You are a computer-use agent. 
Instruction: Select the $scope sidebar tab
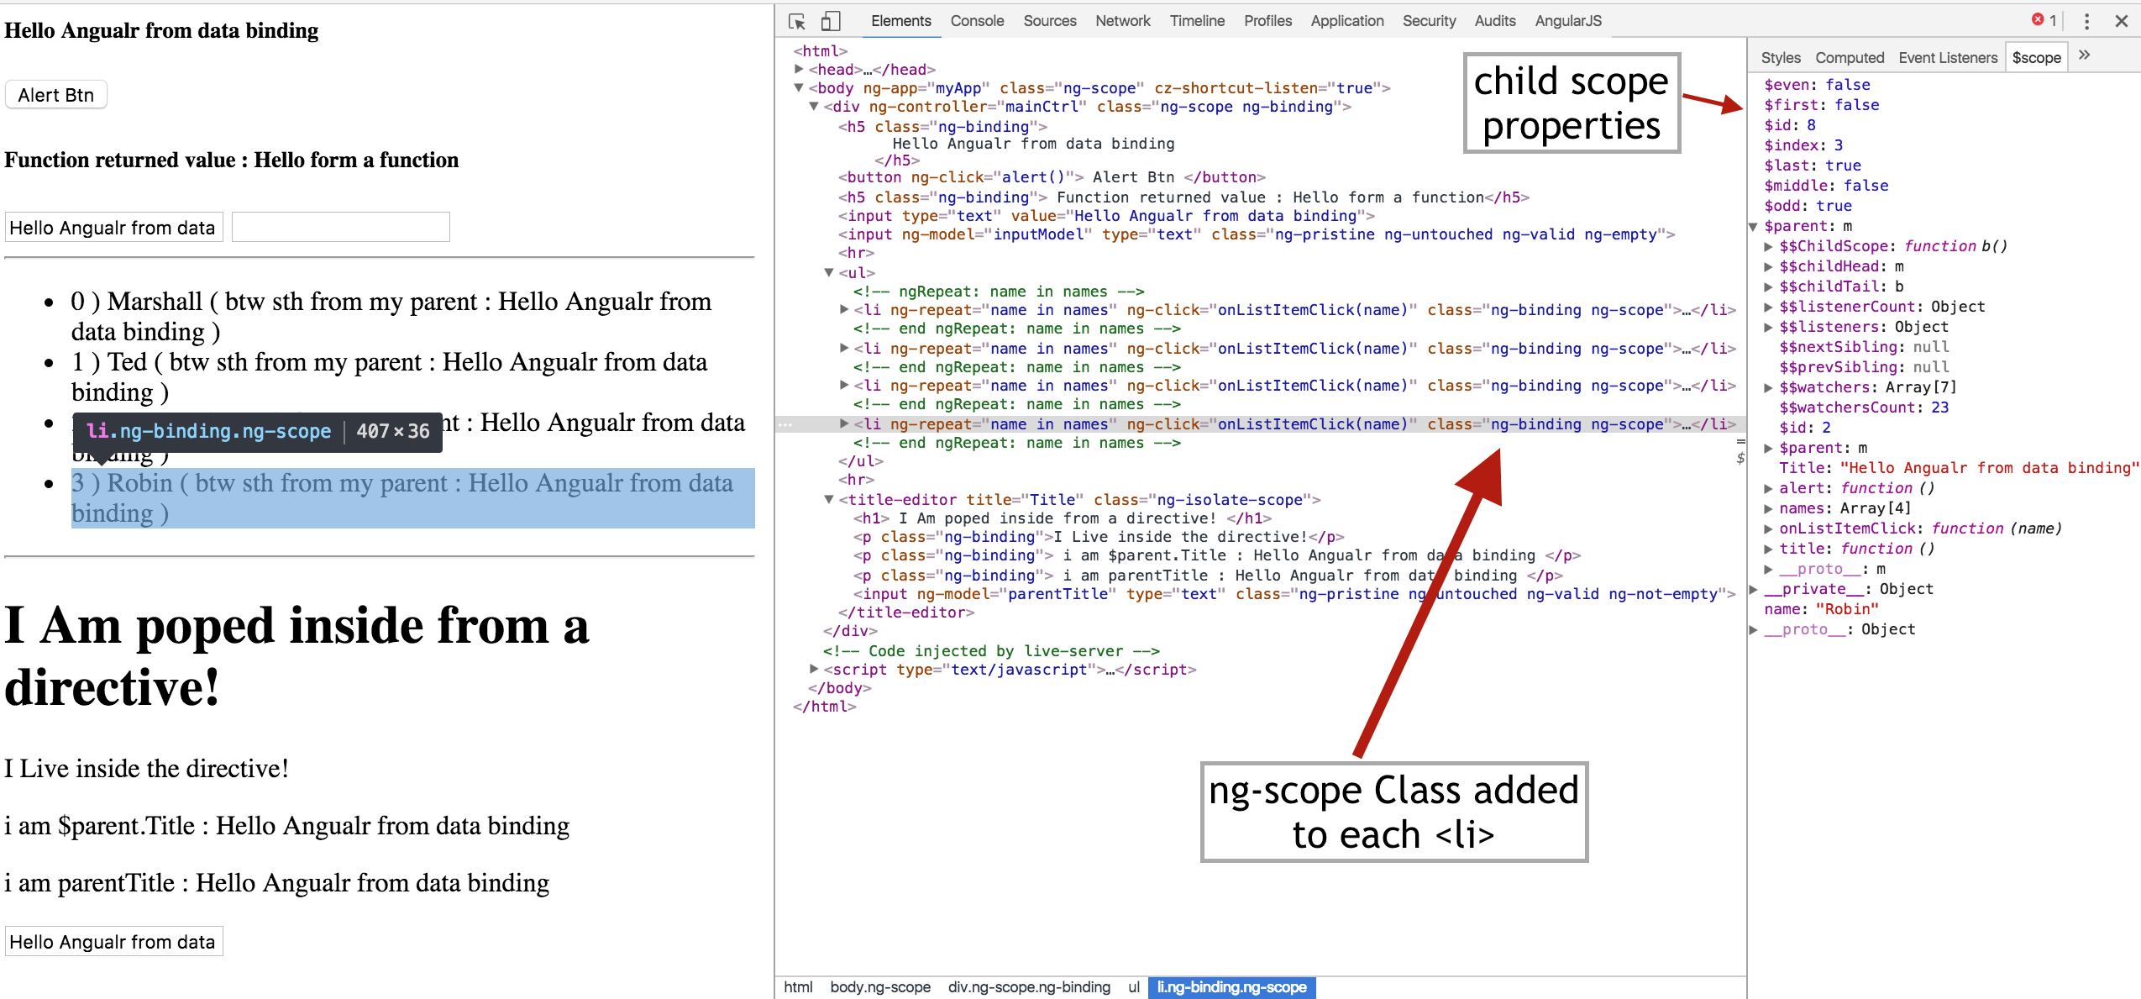tap(2036, 58)
